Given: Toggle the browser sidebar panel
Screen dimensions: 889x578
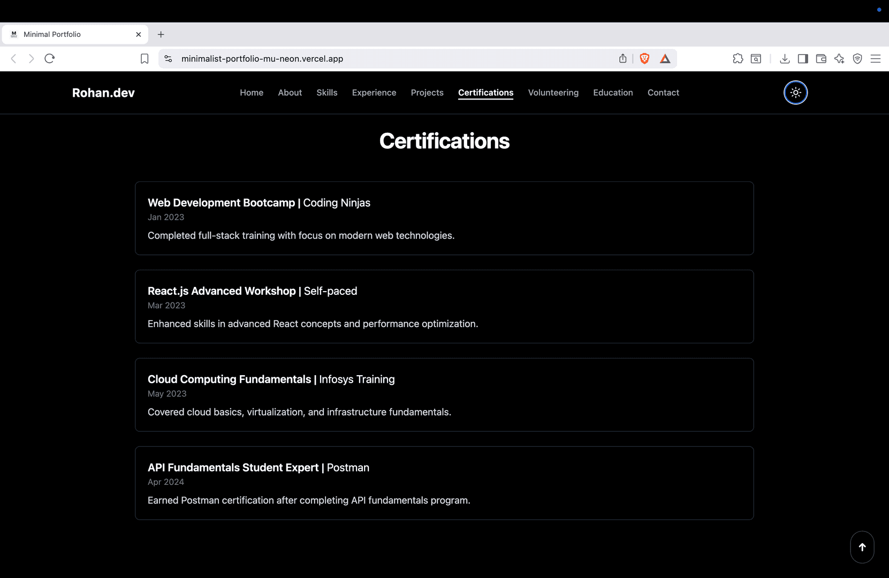Looking at the screenshot, I should (803, 59).
